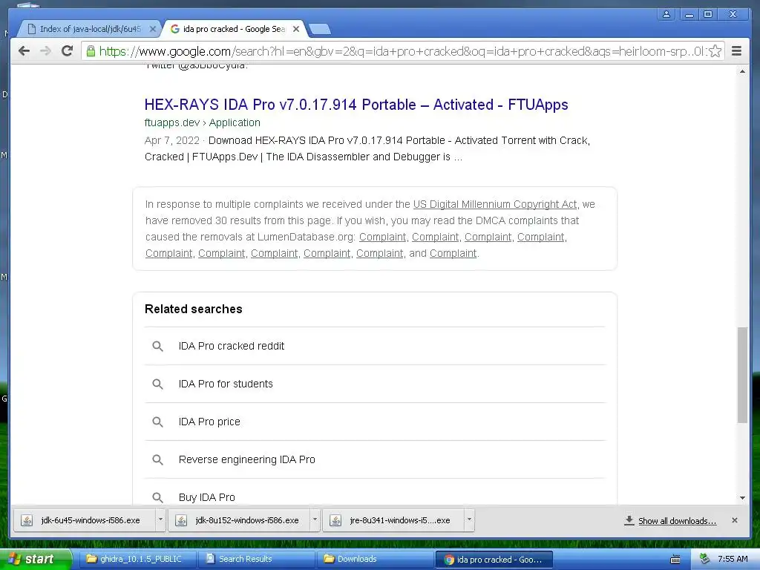The image size is (760, 570).
Task: Reload the Google search page
Action: pyautogui.click(x=67, y=51)
